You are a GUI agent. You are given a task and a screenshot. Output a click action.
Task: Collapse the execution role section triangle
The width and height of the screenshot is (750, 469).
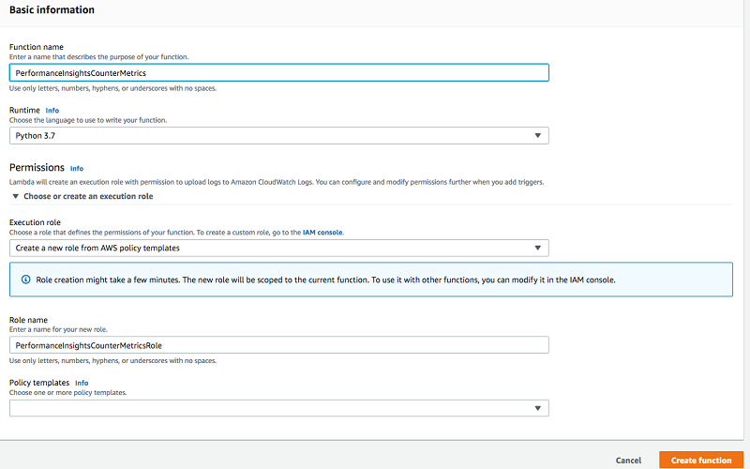(14, 197)
